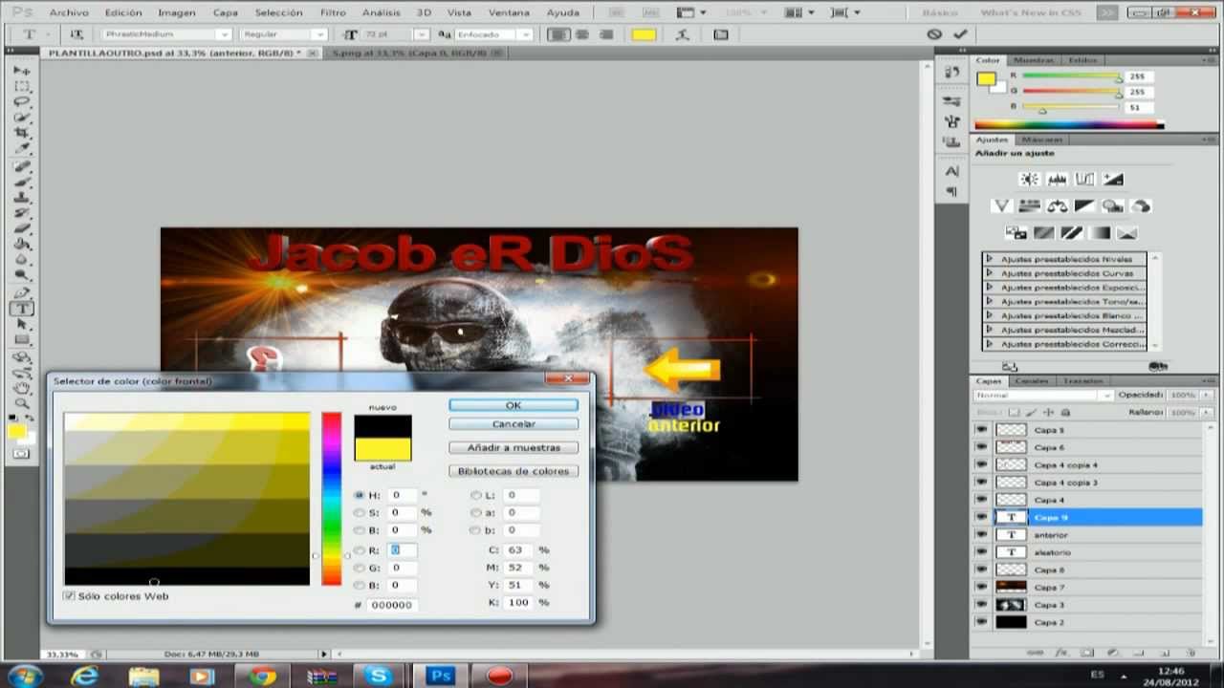Commit the text edit with checkmark icon
The image size is (1224, 688).
coord(960,34)
